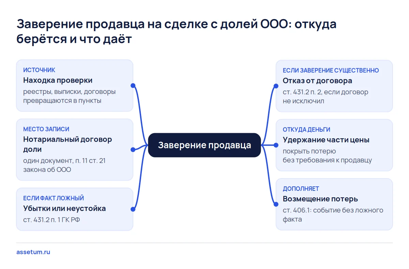
Task: Click the central node 'Заверение продавца'
Action: (204, 145)
